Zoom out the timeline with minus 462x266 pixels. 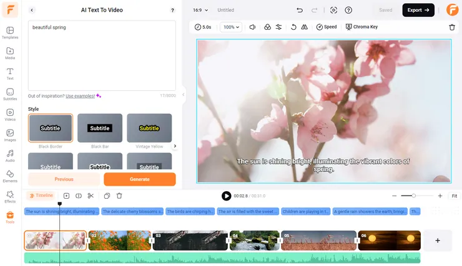pyautogui.click(x=394, y=196)
